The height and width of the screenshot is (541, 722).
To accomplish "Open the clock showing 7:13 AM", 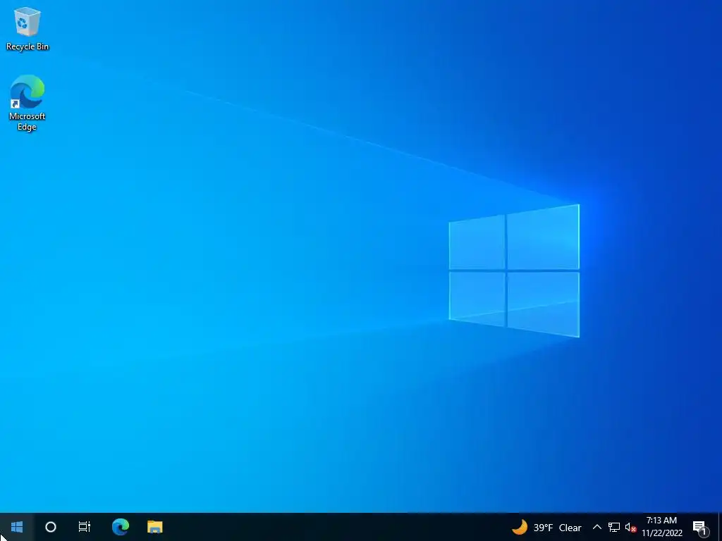I will 661,527.
